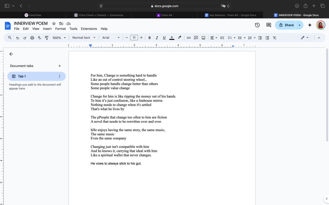Click the font size input field
Viewport: 329px width, 205px height.
[x=134, y=38]
